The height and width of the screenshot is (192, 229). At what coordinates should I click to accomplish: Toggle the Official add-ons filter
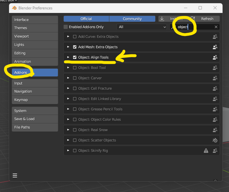pos(86,19)
